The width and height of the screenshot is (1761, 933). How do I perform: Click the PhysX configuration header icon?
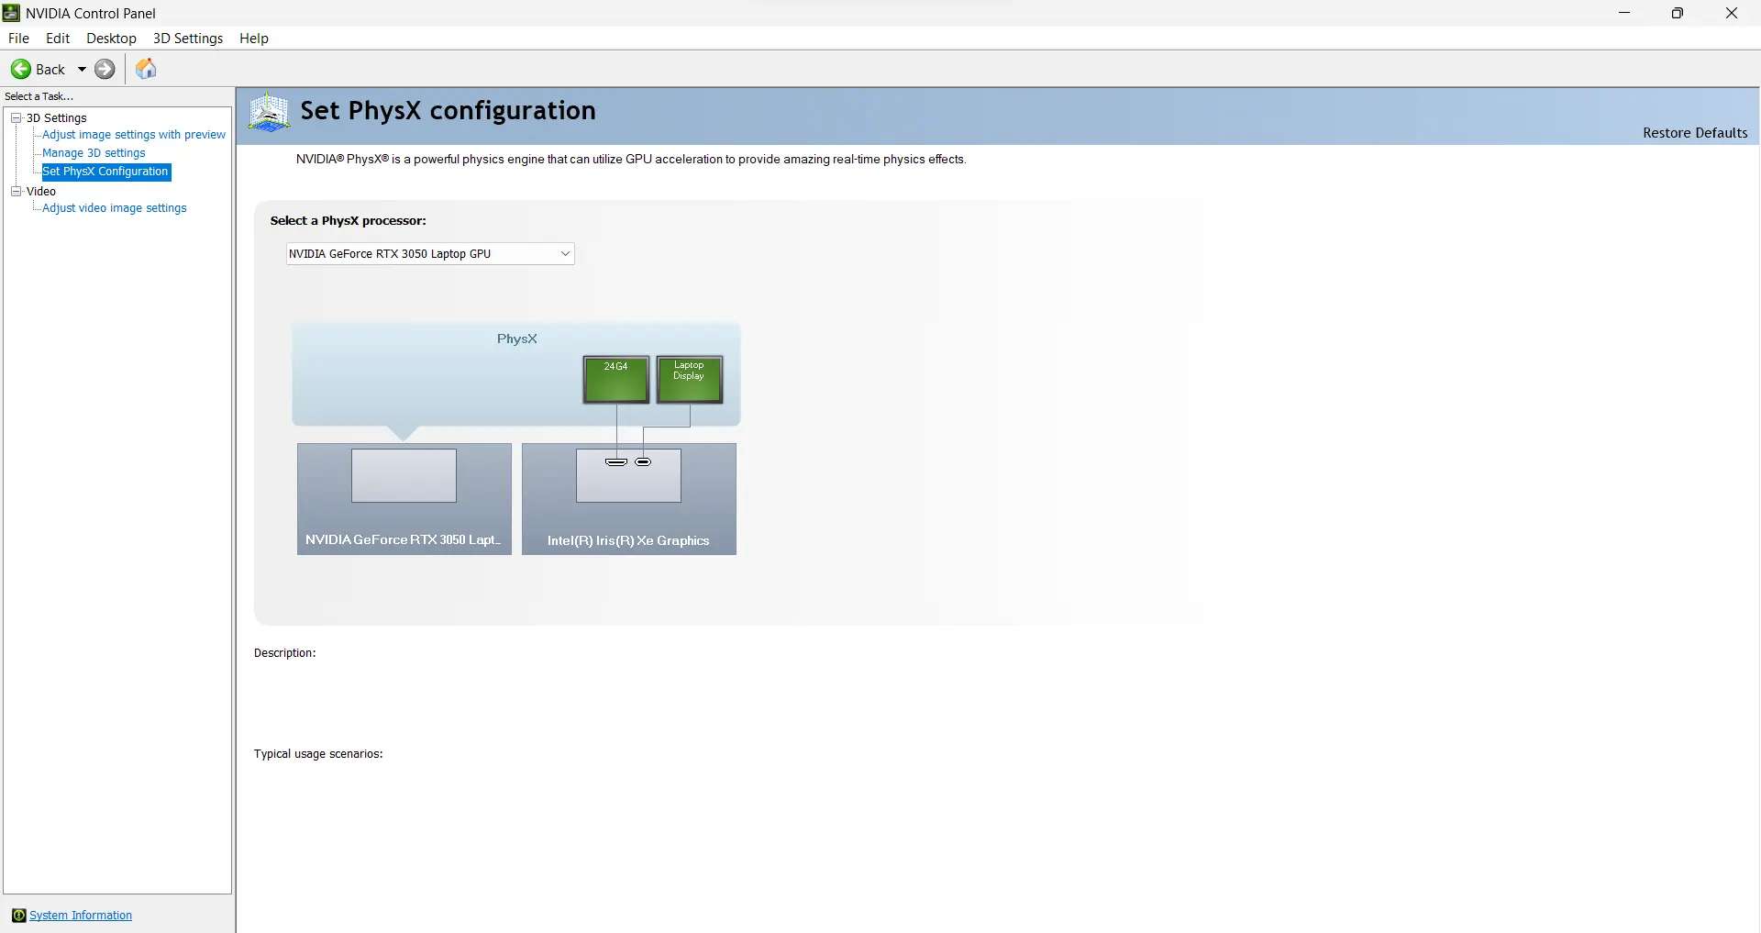coord(270,113)
